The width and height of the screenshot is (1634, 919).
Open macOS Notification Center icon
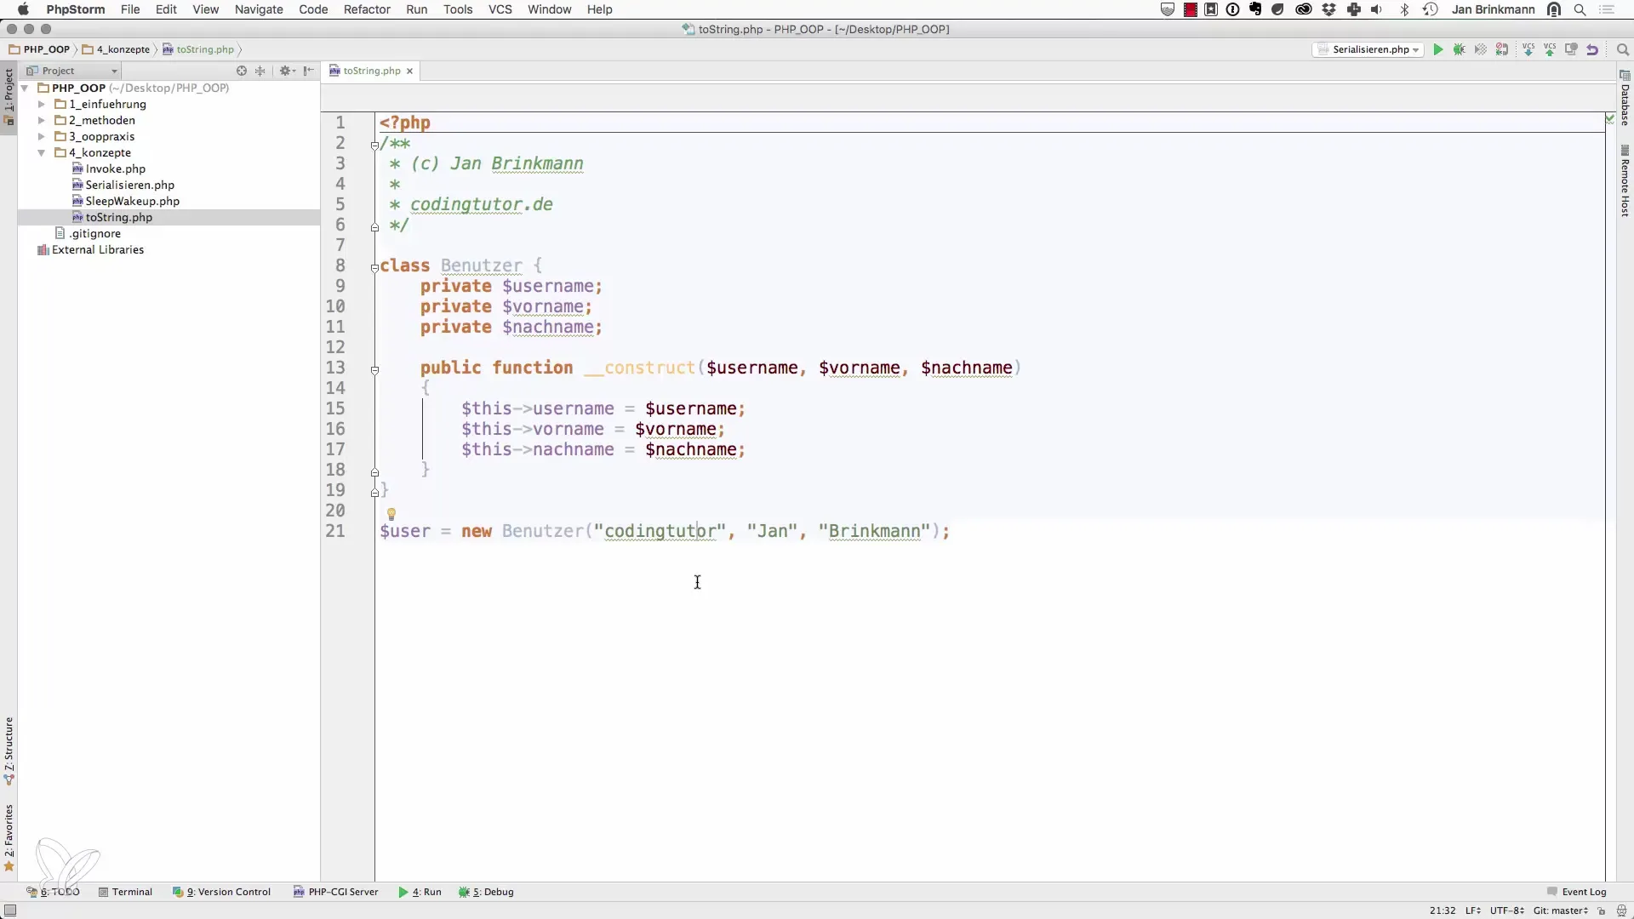click(x=1608, y=9)
